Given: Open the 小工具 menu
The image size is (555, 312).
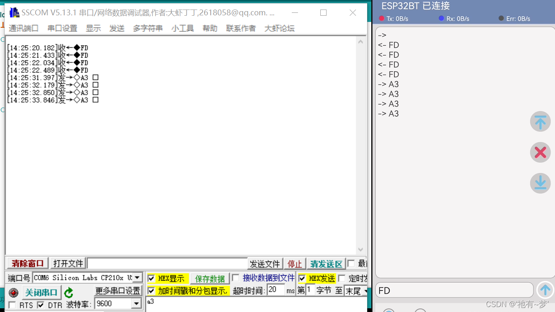Looking at the screenshot, I should (183, 28).
